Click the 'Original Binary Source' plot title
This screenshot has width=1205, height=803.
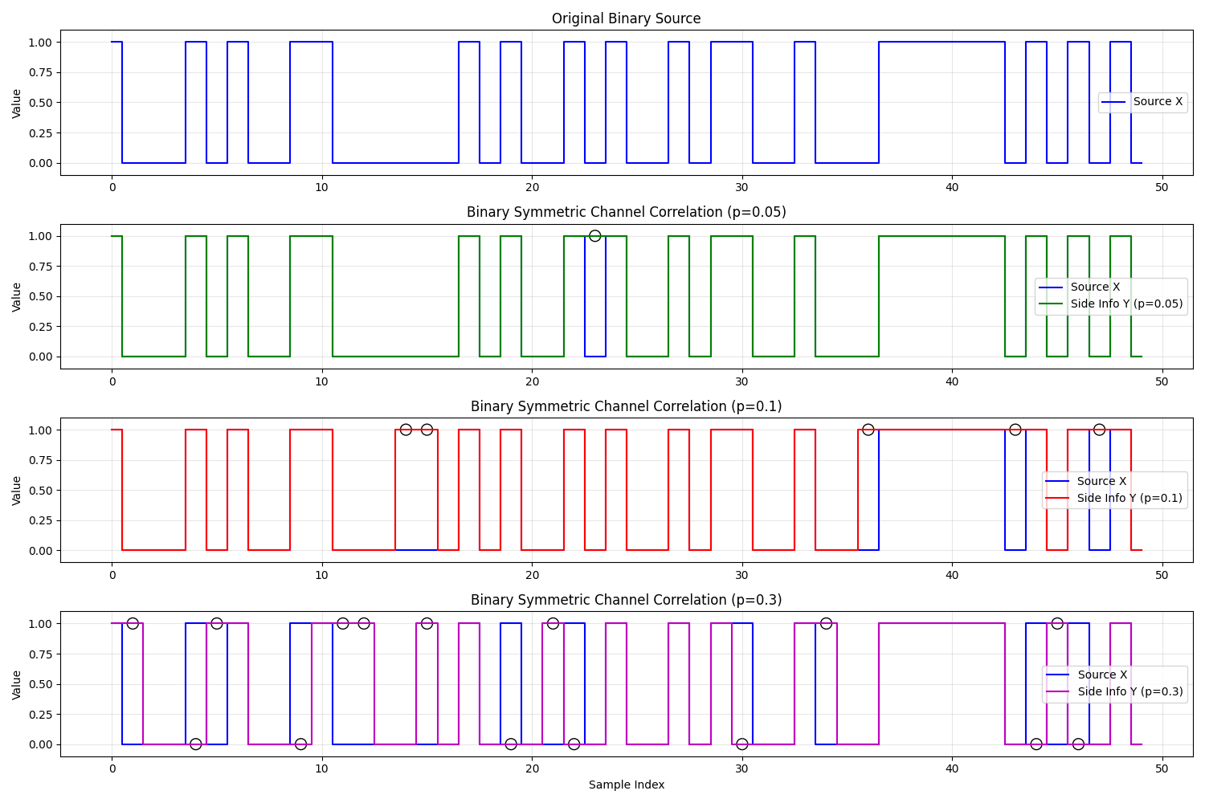point(626,18)
